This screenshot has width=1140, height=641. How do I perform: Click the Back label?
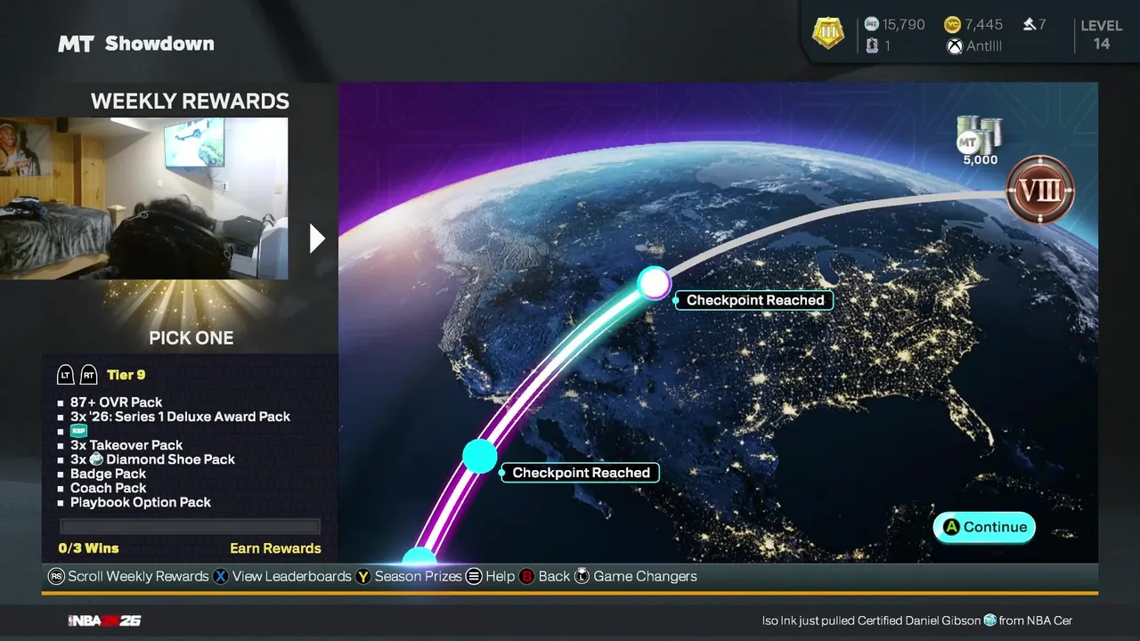[x=554, y=577]
